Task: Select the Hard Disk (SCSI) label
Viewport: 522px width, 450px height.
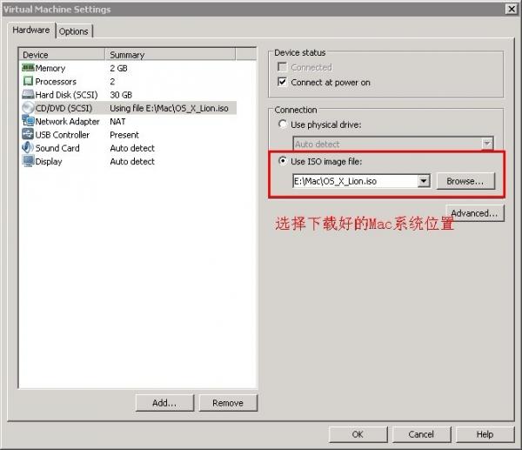Action: pyautogui.click(x=66, y=95)
